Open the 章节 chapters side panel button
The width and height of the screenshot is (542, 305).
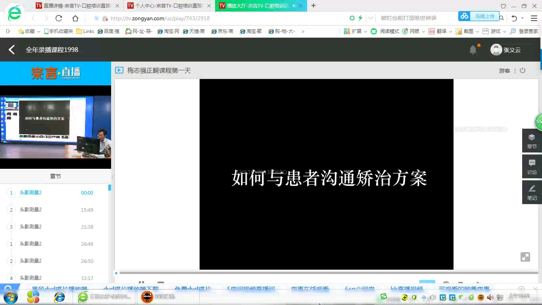pyautogui.click(x=532, y=141)
